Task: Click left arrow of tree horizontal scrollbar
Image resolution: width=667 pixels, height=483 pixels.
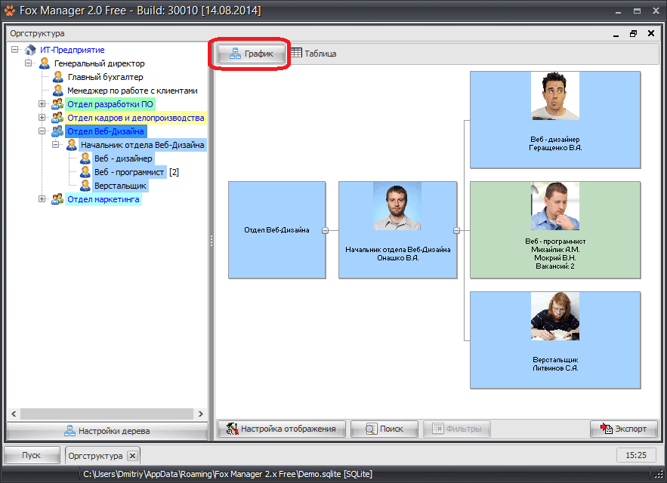Action: (14, 414)
